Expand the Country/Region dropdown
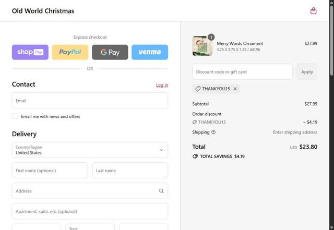This screenshot has width=334, height=230. click(x=90, y=150)
